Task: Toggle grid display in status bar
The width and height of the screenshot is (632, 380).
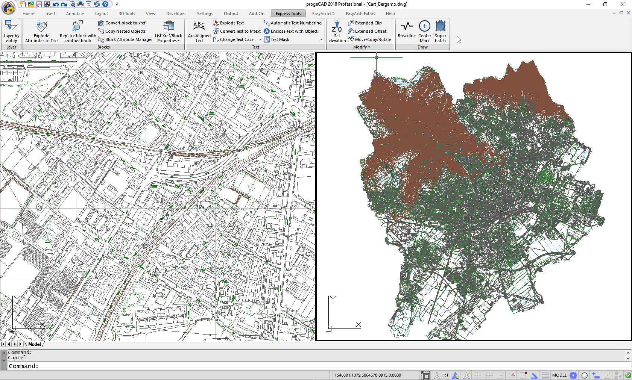Action: 489,375
